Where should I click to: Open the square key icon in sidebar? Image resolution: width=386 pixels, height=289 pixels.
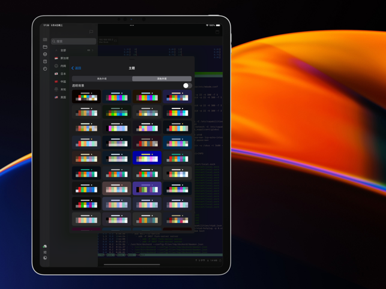point(45,62)
